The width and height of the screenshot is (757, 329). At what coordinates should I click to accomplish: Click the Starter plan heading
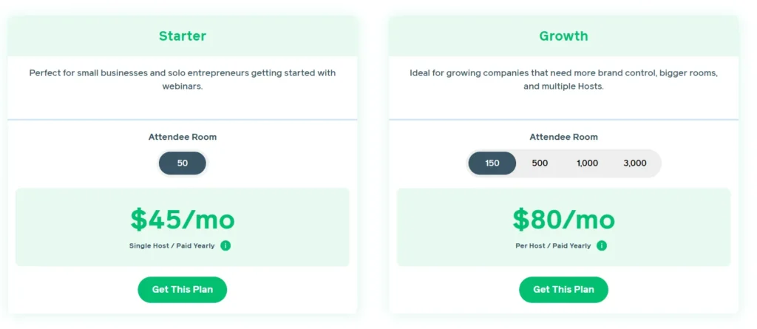(183, 35)
